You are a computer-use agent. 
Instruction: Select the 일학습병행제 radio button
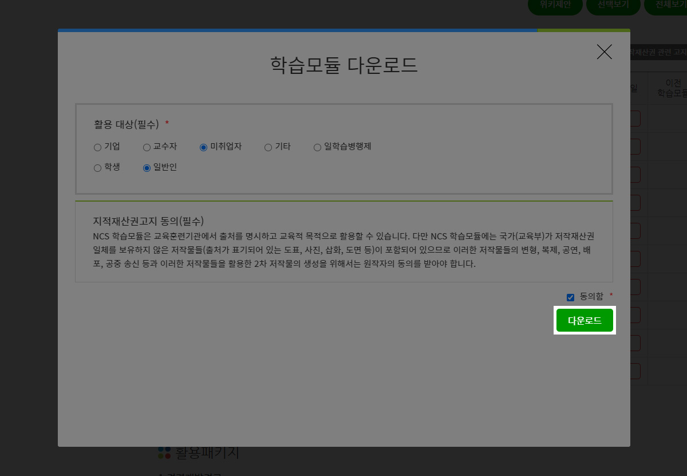click(317, 148)
